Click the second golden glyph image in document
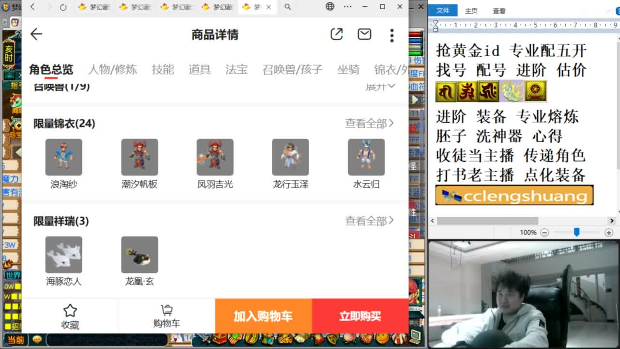This screenshot has height=349, width=620. 467,91
